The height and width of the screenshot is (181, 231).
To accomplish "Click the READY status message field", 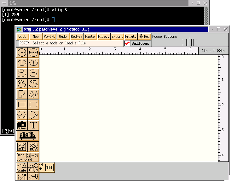I will [x=71, y=43].
